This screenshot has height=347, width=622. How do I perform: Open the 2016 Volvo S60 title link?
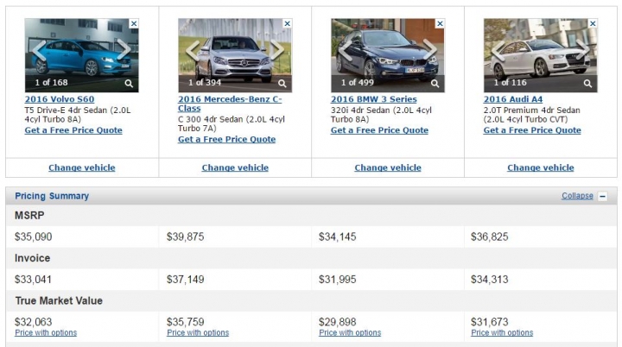[x=60, y=99]
